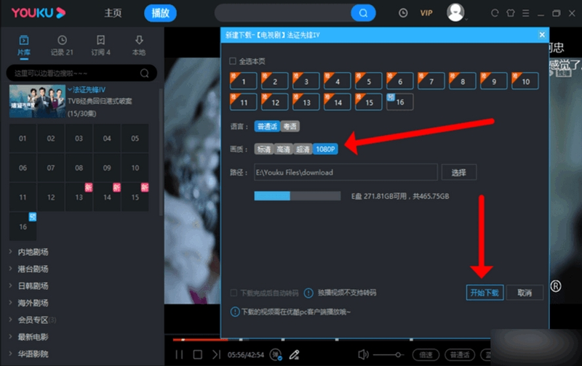Select the 播放 tab

pos(160,13)
